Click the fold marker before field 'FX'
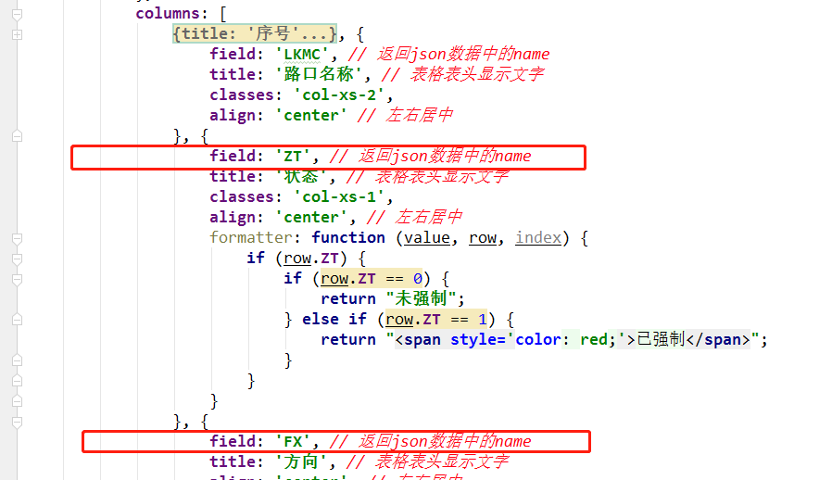The height and width of the screenshot is (480, 832). [17, 422]
